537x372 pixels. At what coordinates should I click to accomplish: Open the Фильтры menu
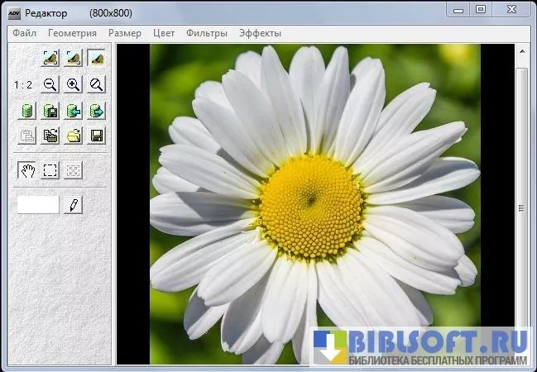(x=206, y=33)
